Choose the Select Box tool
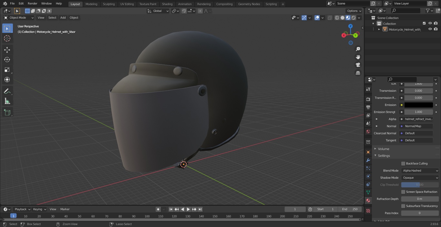The image size is (441, 227). click(7, 28)
